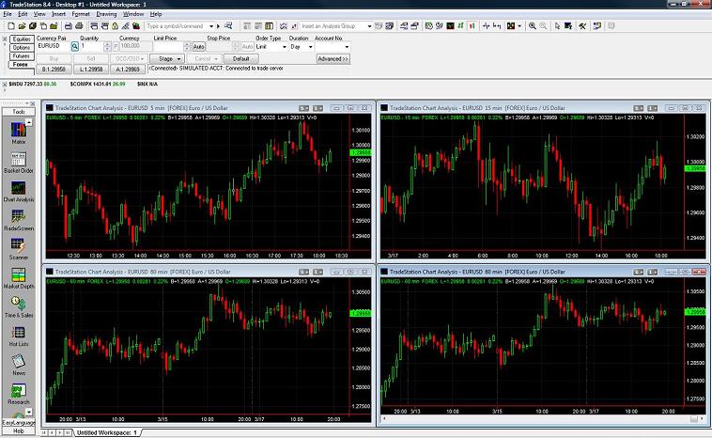Switch order bar to Futures tab
Screen dimensions: 712x438
(x=22, y=55)
